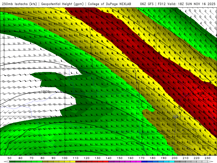
Task: Click the 110 value on the color scale
Action: point(76,158)
